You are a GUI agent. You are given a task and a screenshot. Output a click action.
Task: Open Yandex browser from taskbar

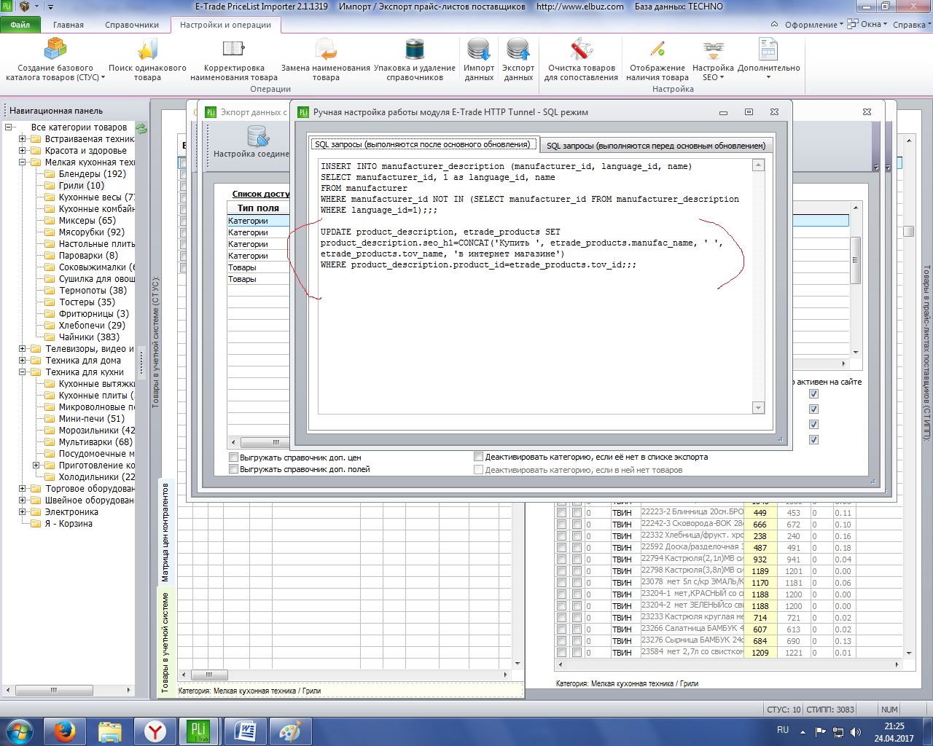155,731
